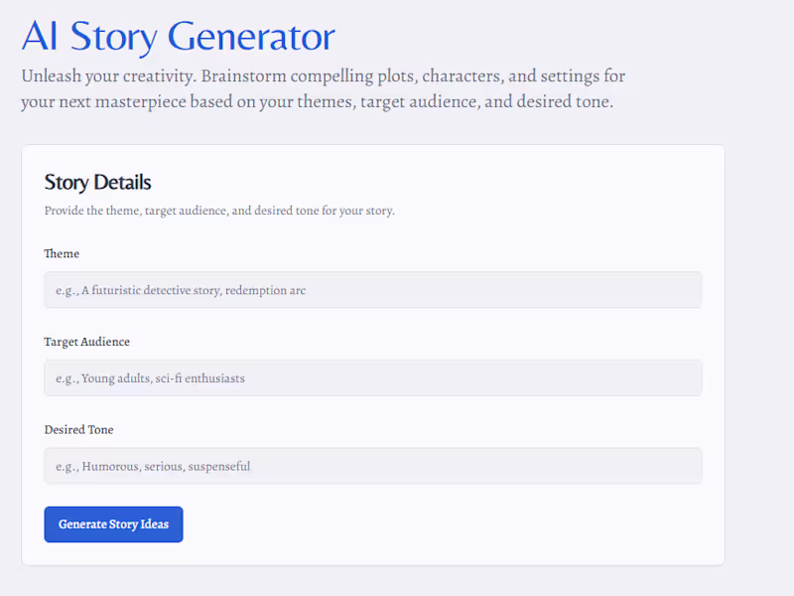
Task: Focus the Target Audience text box
Action: click(372, 378)
